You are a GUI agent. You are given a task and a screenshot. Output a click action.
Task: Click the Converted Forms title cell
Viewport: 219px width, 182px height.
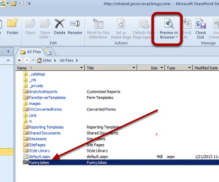tap(101, 109)
